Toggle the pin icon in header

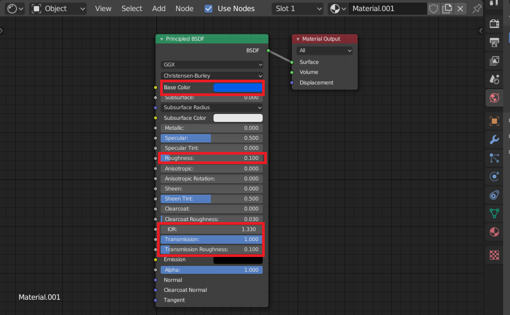[477, 9]
